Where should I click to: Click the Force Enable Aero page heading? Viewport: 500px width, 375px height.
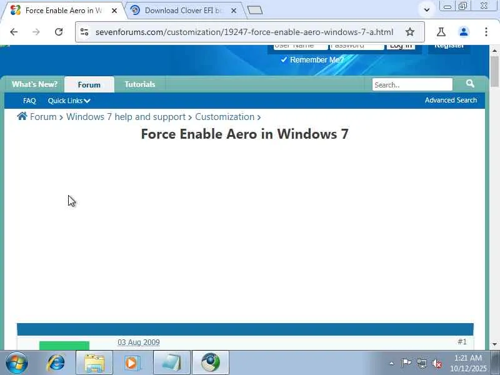pyautogui.click(x=244, y=134)
